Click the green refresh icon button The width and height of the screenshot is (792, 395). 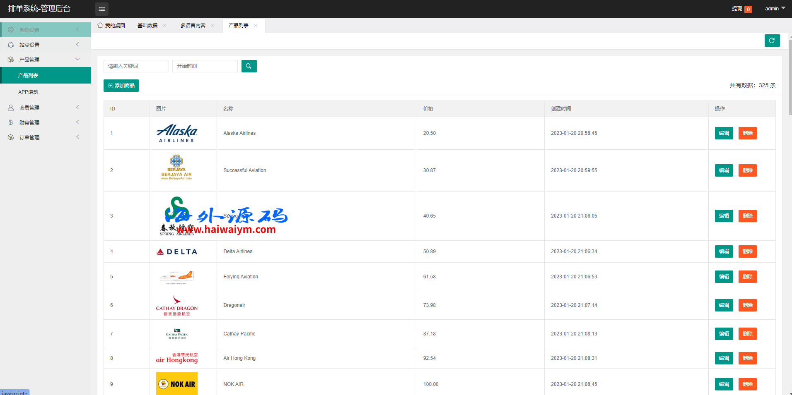(772, 41)
